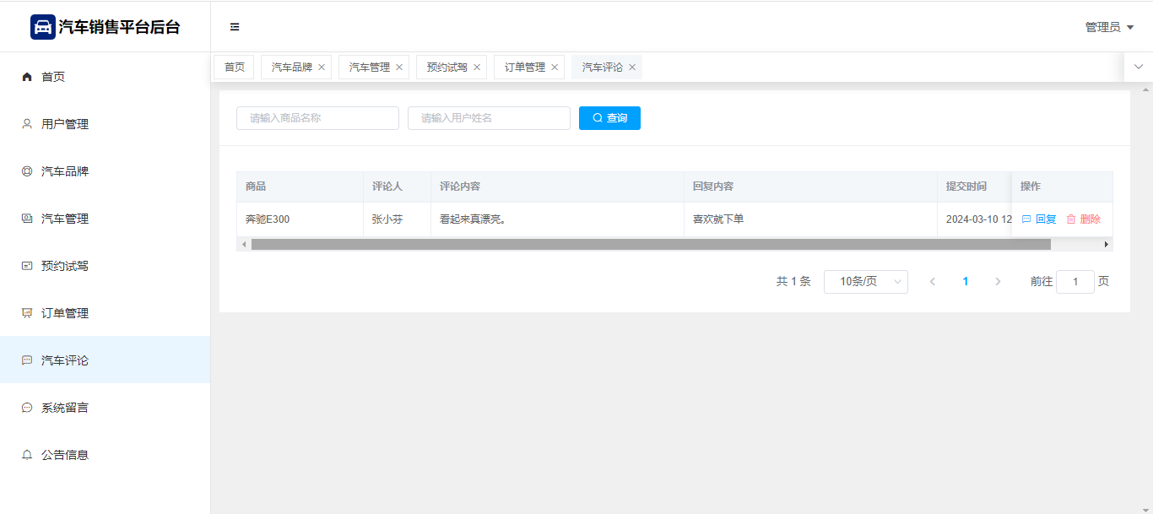Screen dimensions: 1153x514
Task: Click the 操作 column header
Action: (x=1062, y=187)
